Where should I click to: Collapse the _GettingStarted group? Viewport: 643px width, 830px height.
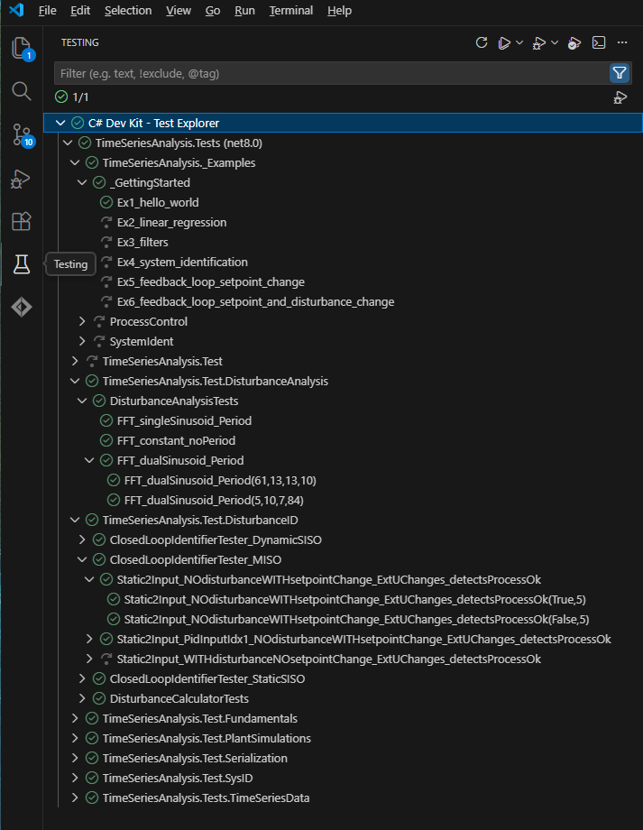click(82, 182)
